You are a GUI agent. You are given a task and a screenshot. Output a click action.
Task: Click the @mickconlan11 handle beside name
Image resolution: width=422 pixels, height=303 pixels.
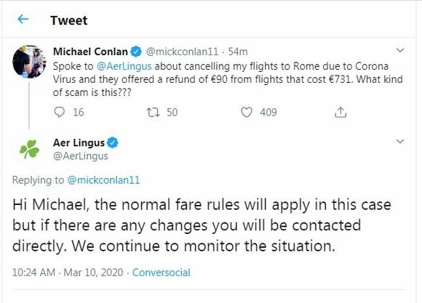tap(182, 52)
